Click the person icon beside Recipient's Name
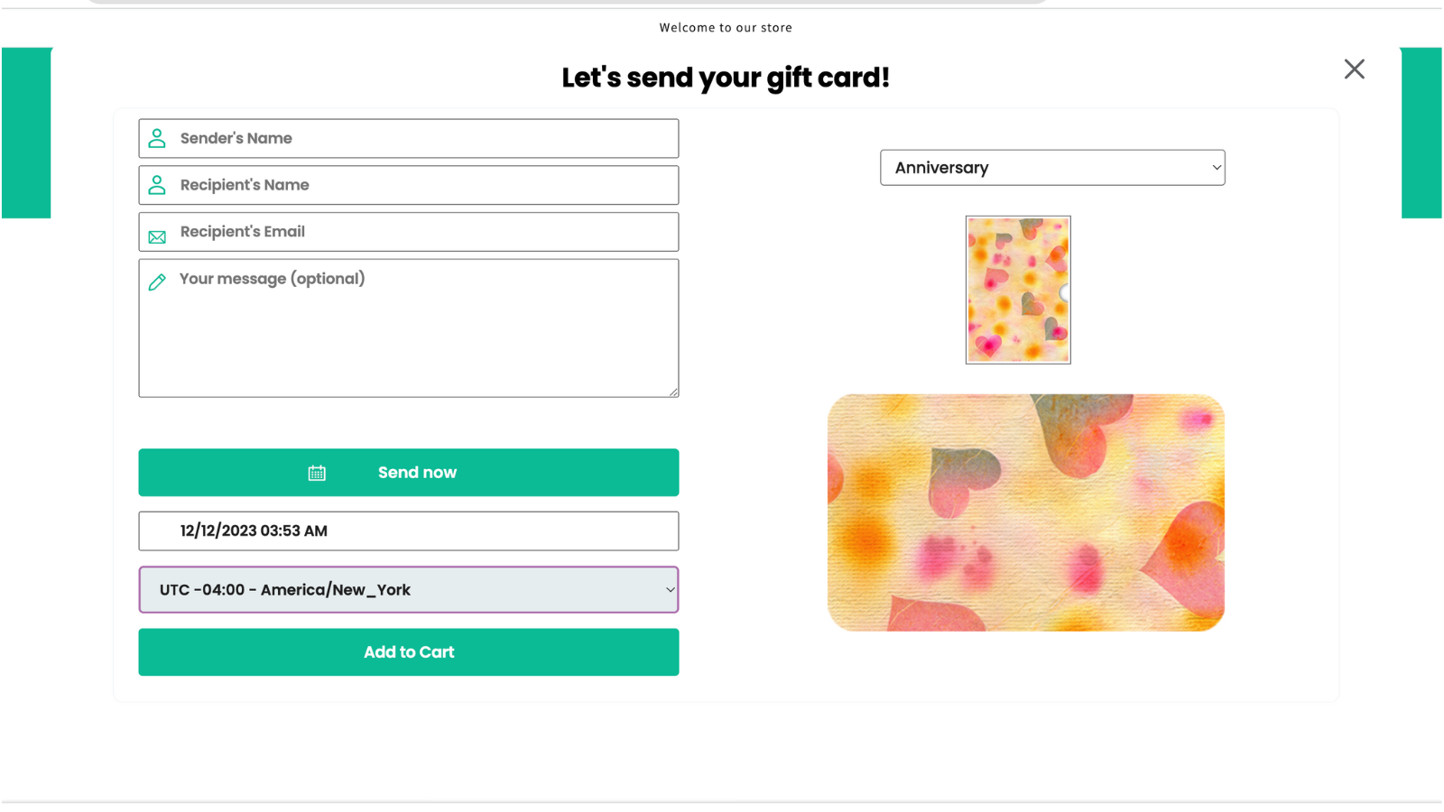This screenshot has width=1444, height=812. pos(157,184)
